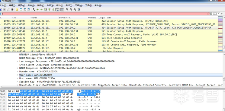Screen dimensions: 225x111
Task: Toggle packet list colorization
Action: [62, 9]
